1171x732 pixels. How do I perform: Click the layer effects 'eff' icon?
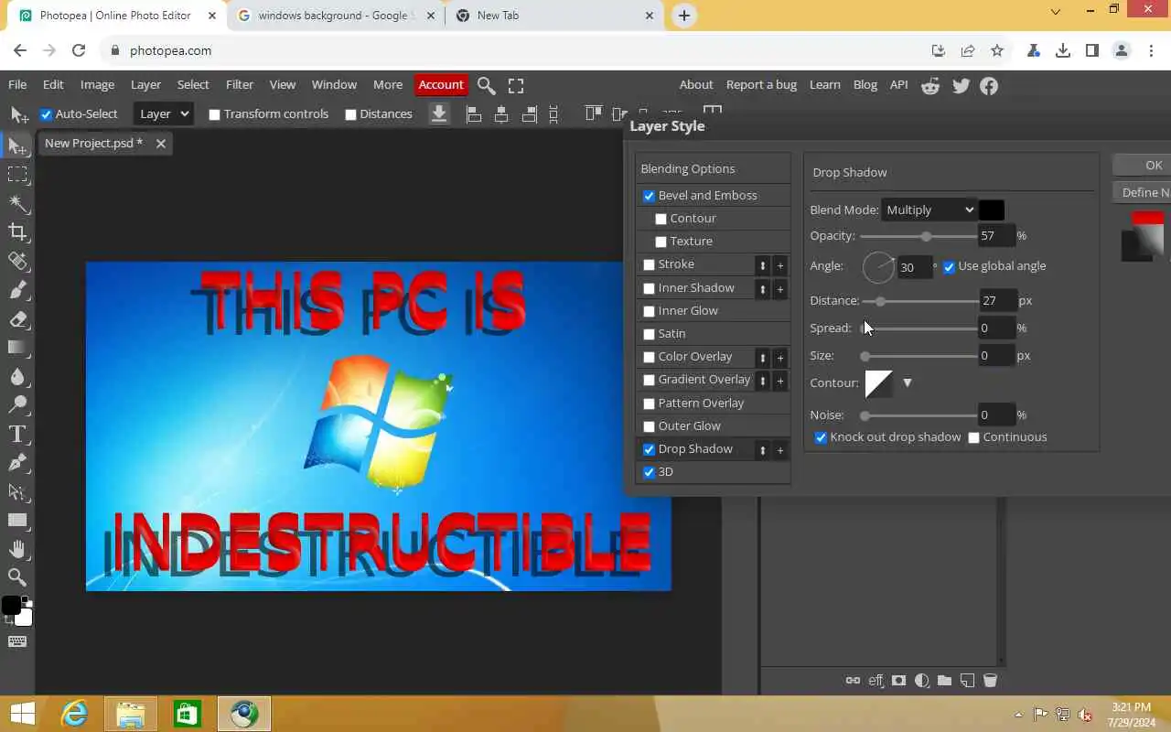[876, 680]
